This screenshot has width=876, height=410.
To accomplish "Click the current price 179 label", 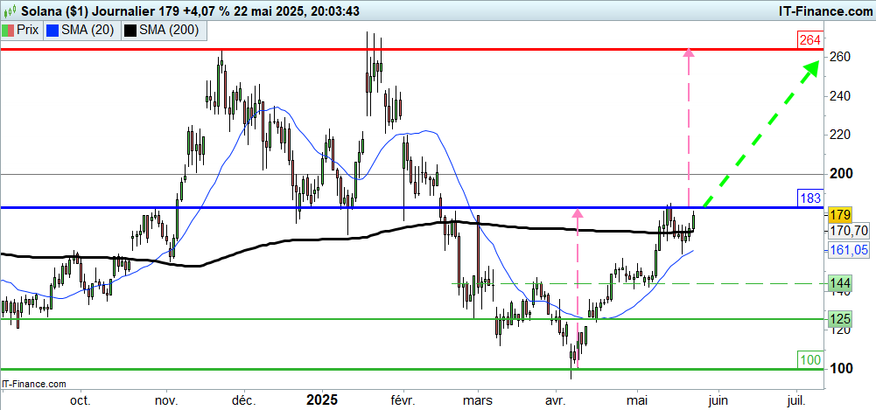I will click(x=840, y=215).
